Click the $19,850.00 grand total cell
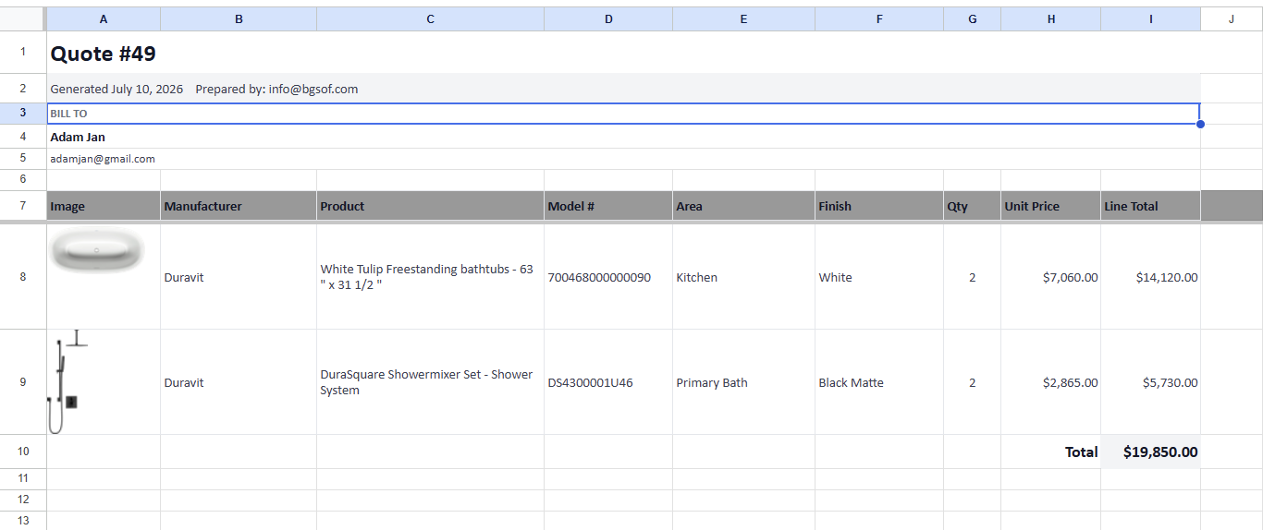This screenshot has height=530, width=1263. coord(1150,452)
